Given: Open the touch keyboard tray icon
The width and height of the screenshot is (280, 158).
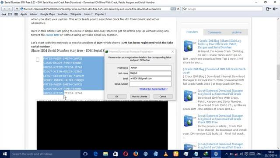Looking at the screenshot, I should [x=252, y=154].
